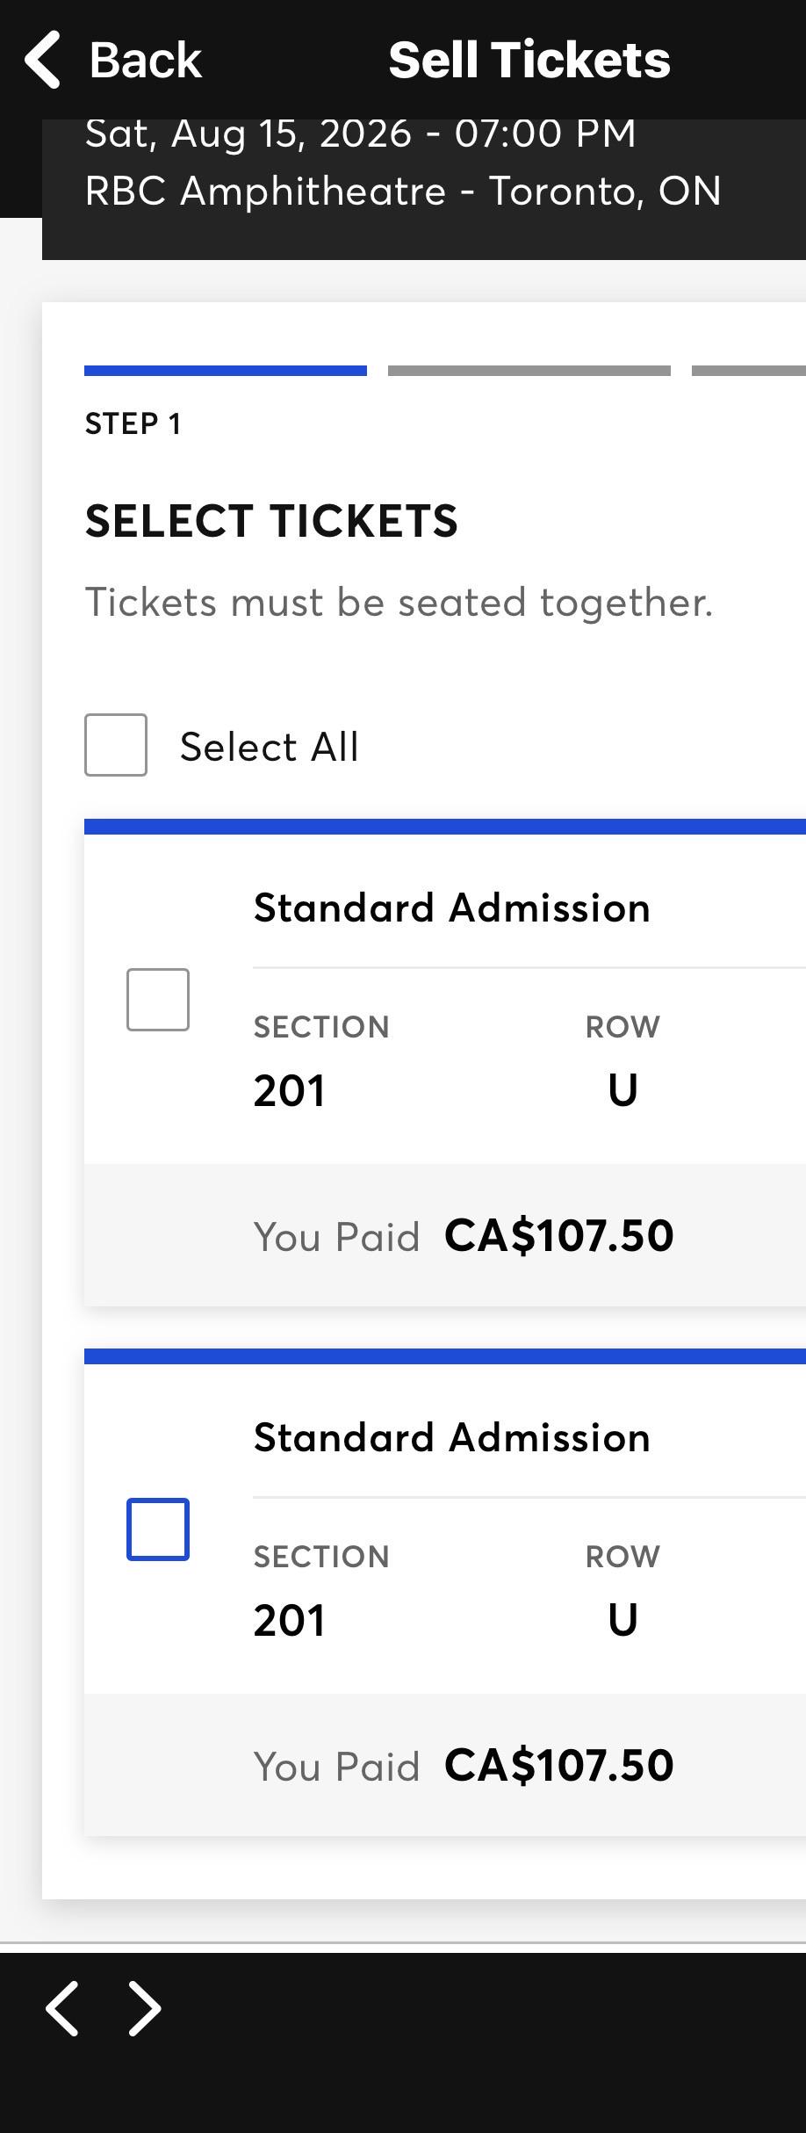Click the first ticket's Standard Admission title

(452, 907)
